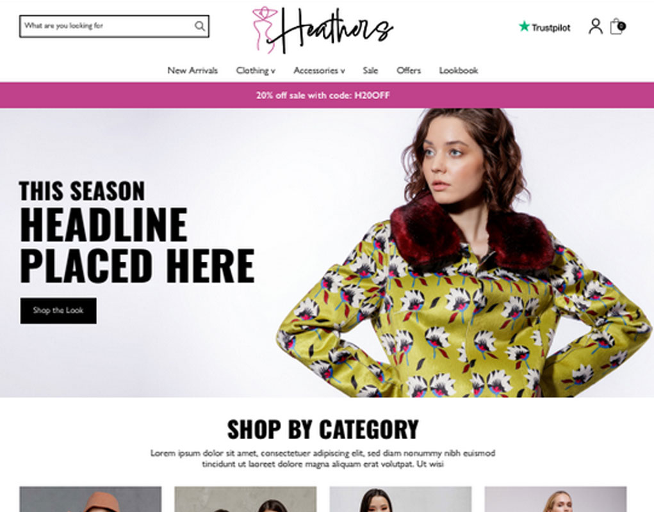This screenshot has width=654, height=512.
Task: Click the Heathers logo
Action: (322, 30)
